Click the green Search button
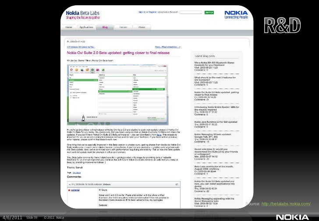The height and width of the screenshot is (221, 319). tap(209, 12)
